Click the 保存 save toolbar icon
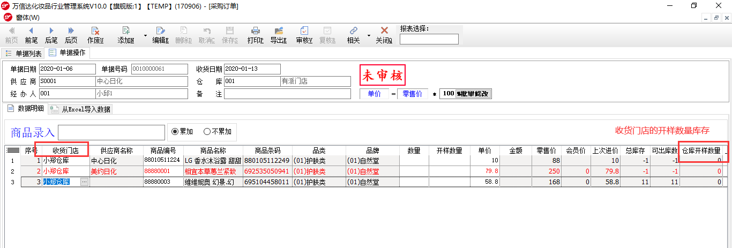Image resolution: width=732 pixels, height=248 pixels. pos(230,35)
